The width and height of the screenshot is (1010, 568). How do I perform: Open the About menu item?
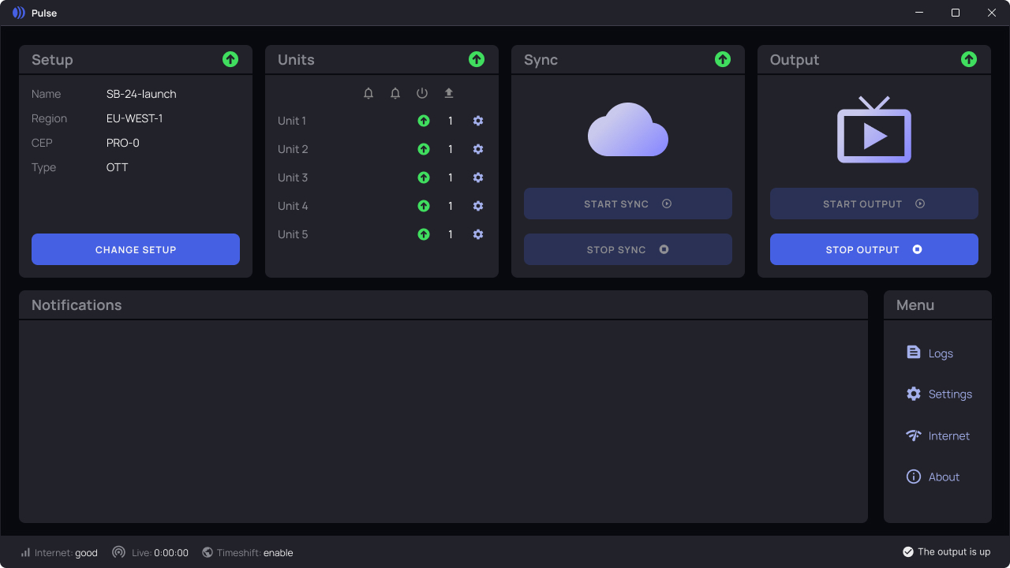933,476
